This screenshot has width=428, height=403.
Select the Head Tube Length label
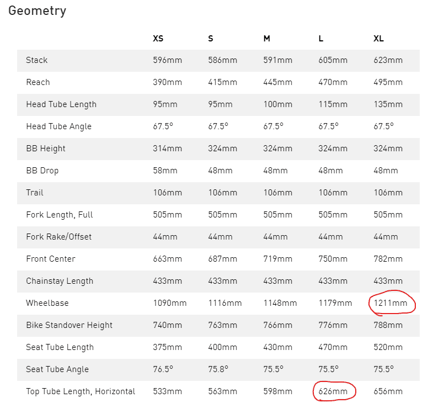pyautogui.click(x=61, y=104)
